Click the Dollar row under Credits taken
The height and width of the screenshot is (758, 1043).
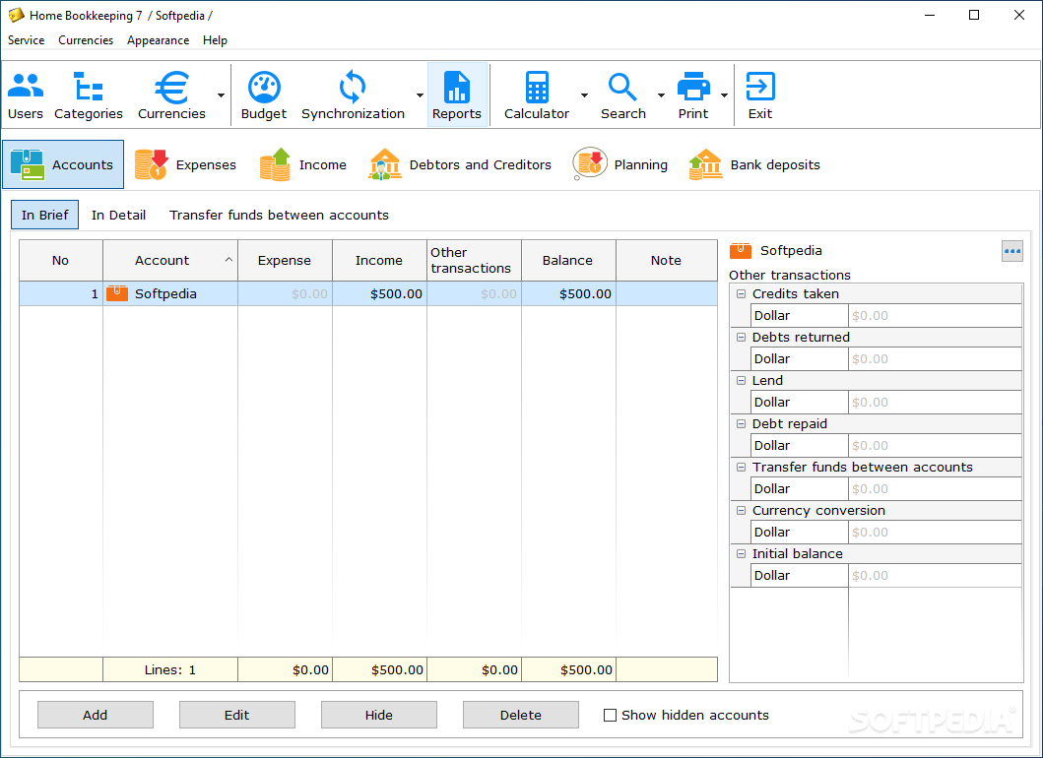coord(886,315)
